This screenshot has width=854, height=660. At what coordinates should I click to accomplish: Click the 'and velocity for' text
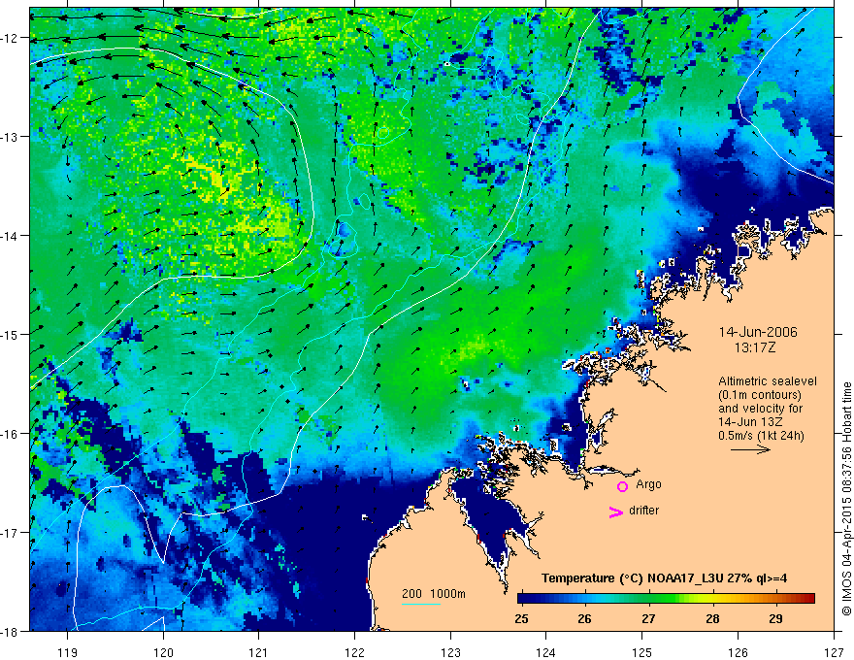click(x=760, y=409)
